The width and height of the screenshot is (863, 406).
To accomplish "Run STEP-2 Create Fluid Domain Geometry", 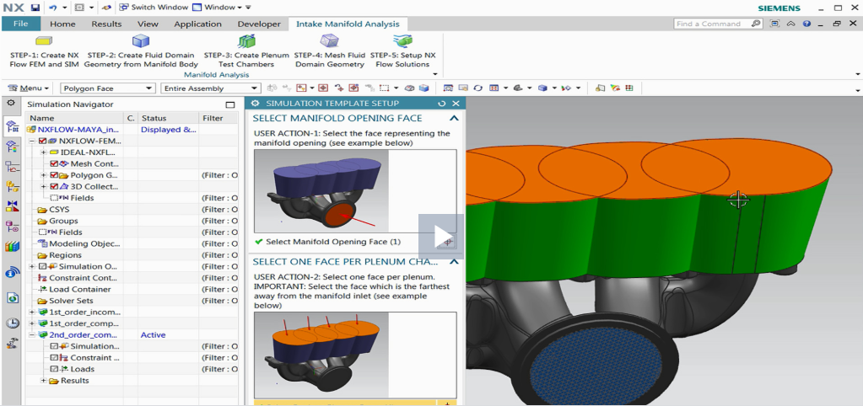I will [141, 40].
